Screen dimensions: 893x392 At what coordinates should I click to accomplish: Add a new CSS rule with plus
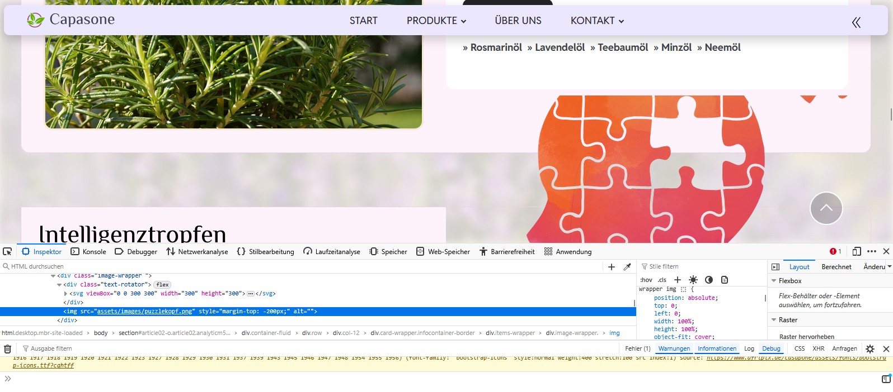(678, 280)
